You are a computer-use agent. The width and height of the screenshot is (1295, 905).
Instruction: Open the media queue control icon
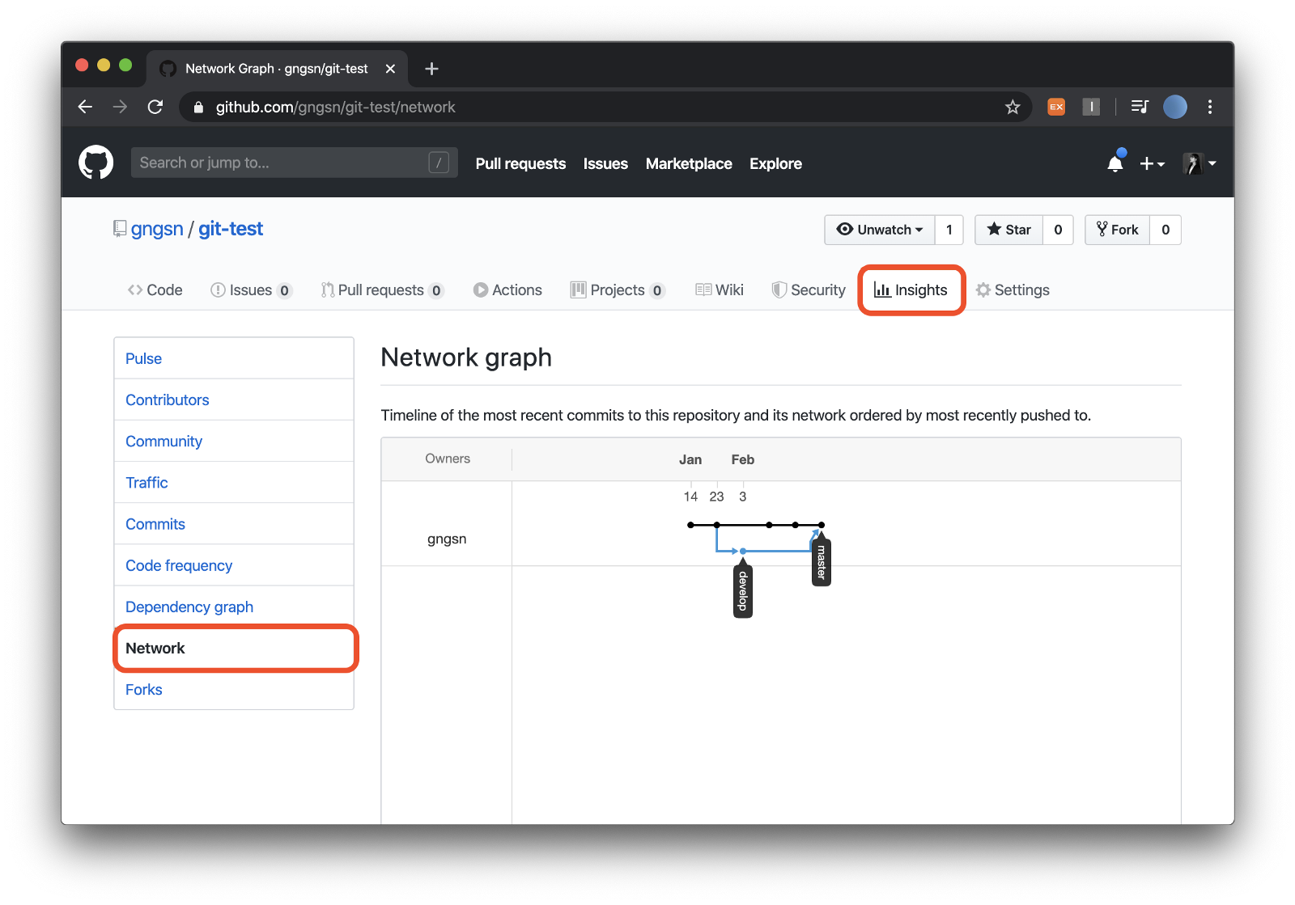[x=1140, y=107]
